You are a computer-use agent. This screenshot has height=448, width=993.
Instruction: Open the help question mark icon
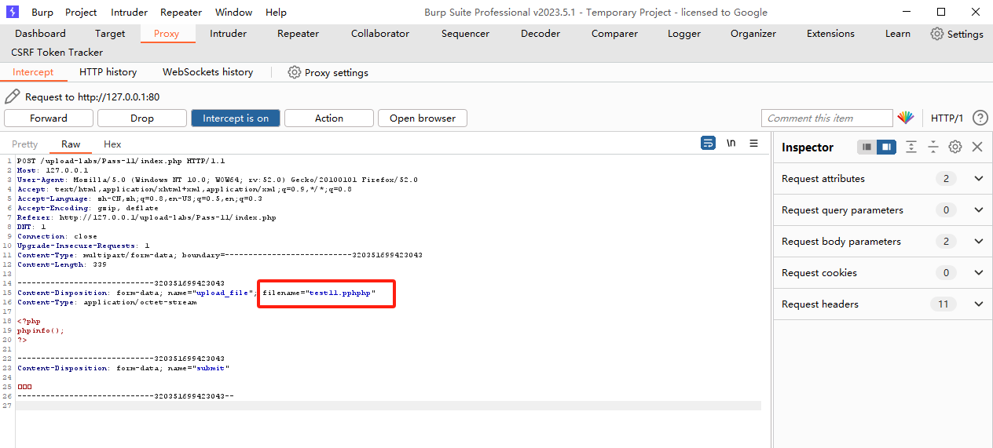coord(980,118)
